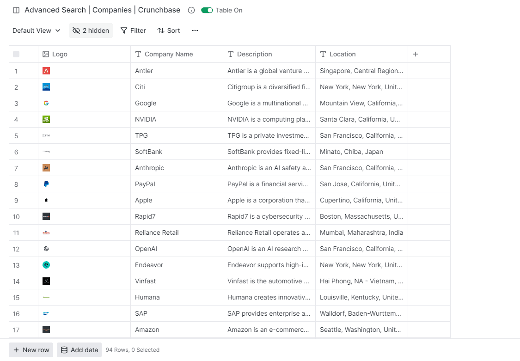520x361 pixels.
Task: Open the Sort options
Action: 168,31
